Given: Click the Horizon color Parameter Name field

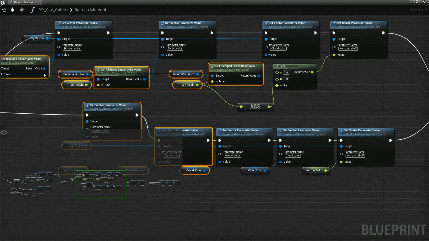Looking at the screenshot, I should click(x=72, y=48).
